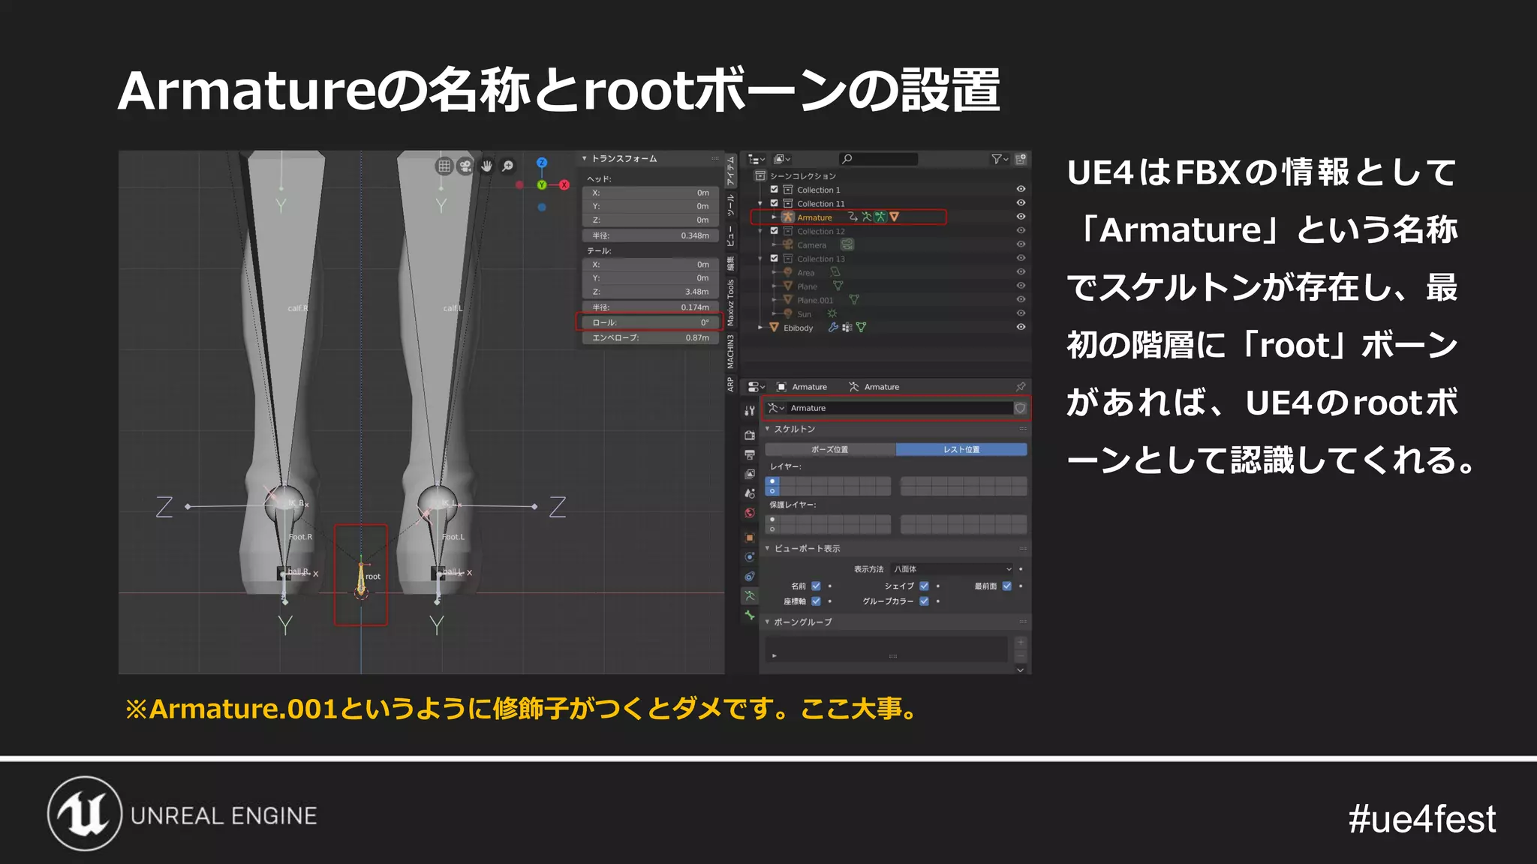The height and width of the screenshot is (864, 1537).
Task: Open Render properties tab icon
Action: pos(749,435)
